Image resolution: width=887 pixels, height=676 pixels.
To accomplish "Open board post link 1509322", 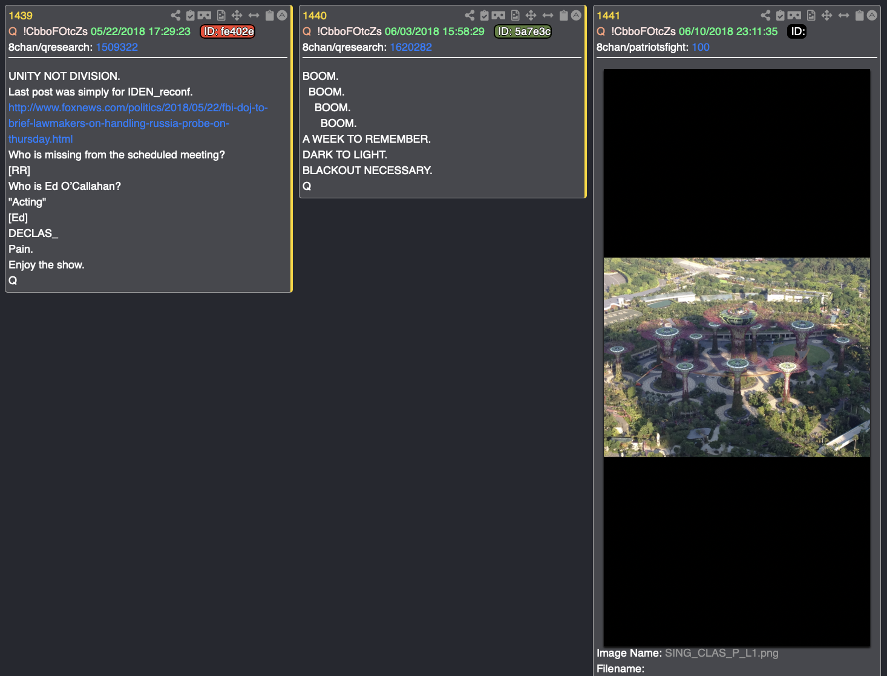I will pos(117,47).
